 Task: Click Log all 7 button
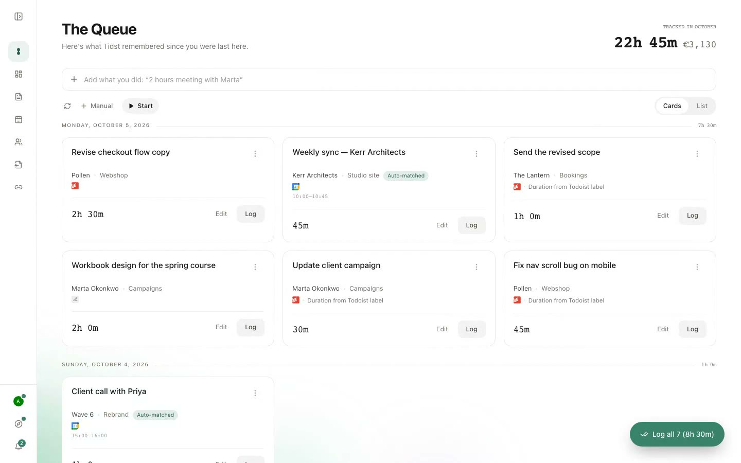(x=677, y=434)
